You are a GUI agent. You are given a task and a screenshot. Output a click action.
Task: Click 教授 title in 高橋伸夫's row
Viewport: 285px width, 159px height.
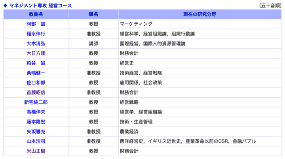tap(93, 112)
